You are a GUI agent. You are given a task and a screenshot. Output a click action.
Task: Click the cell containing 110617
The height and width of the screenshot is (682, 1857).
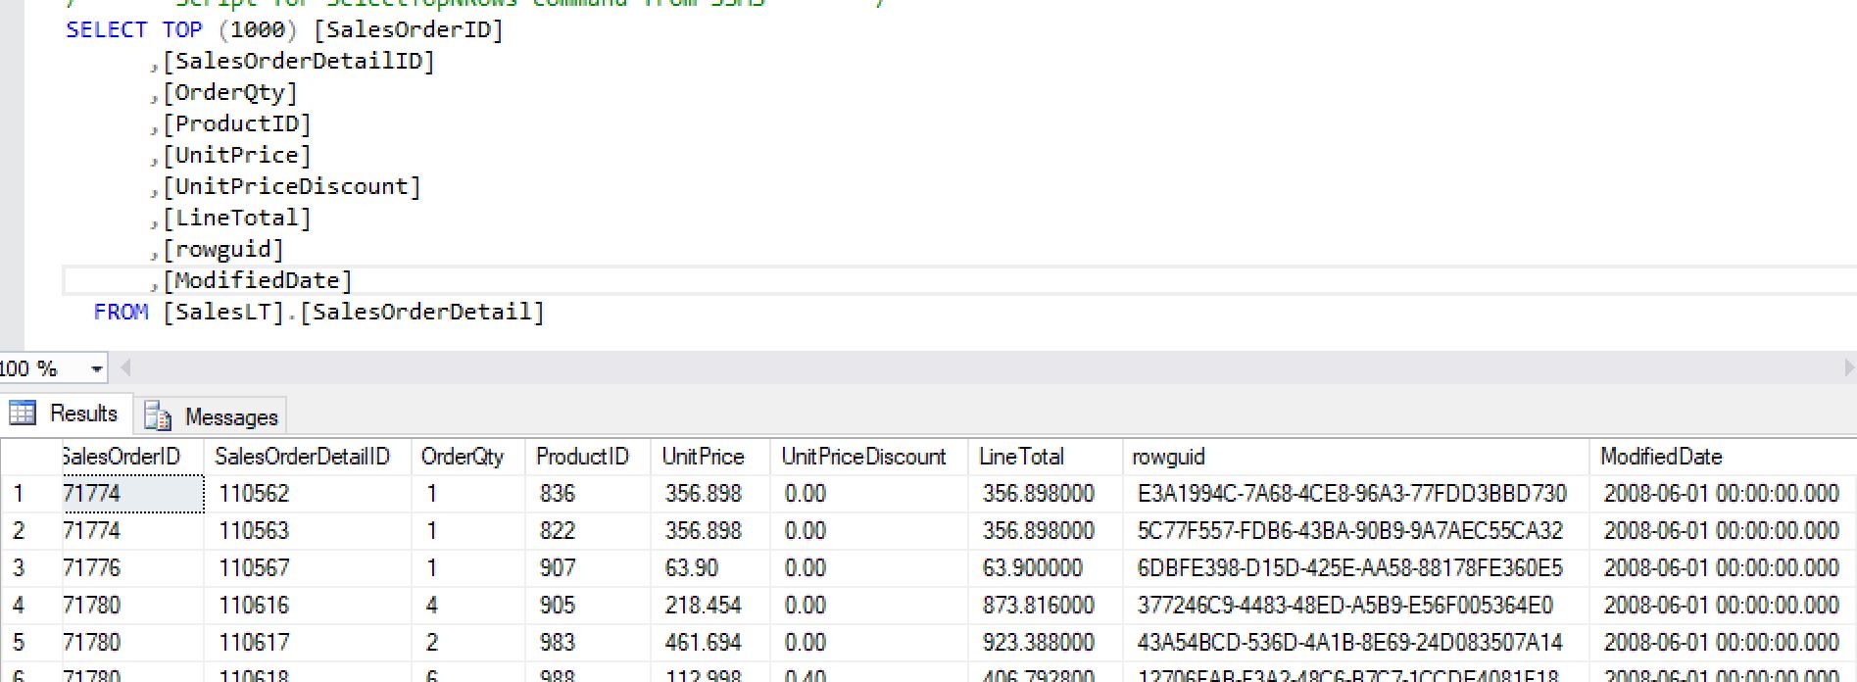[x=307, y=643]
